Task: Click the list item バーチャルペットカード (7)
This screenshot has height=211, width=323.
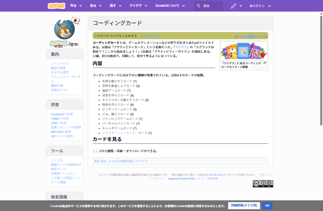Action: (121, 123)
